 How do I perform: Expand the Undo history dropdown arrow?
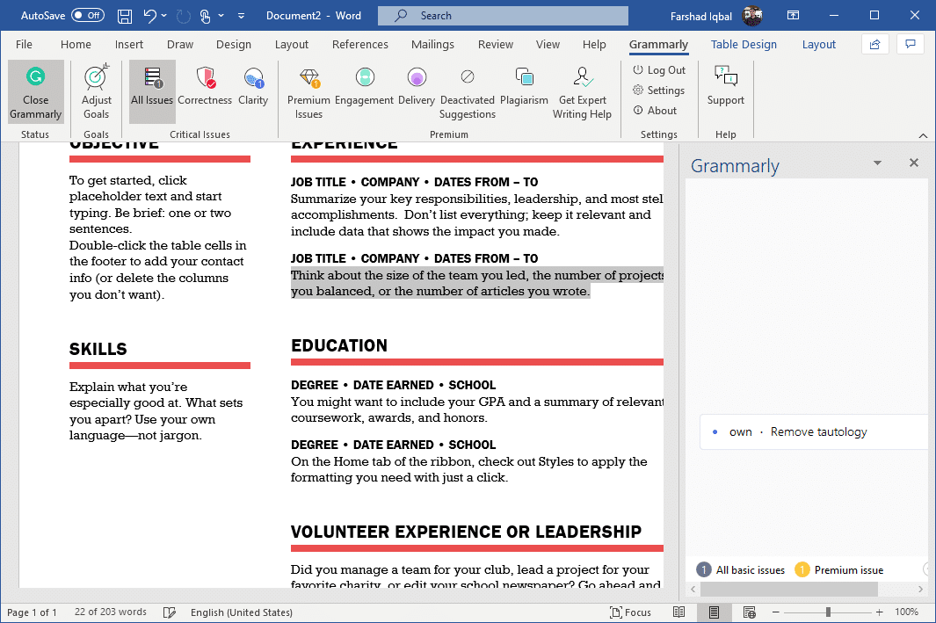[168, 16]
